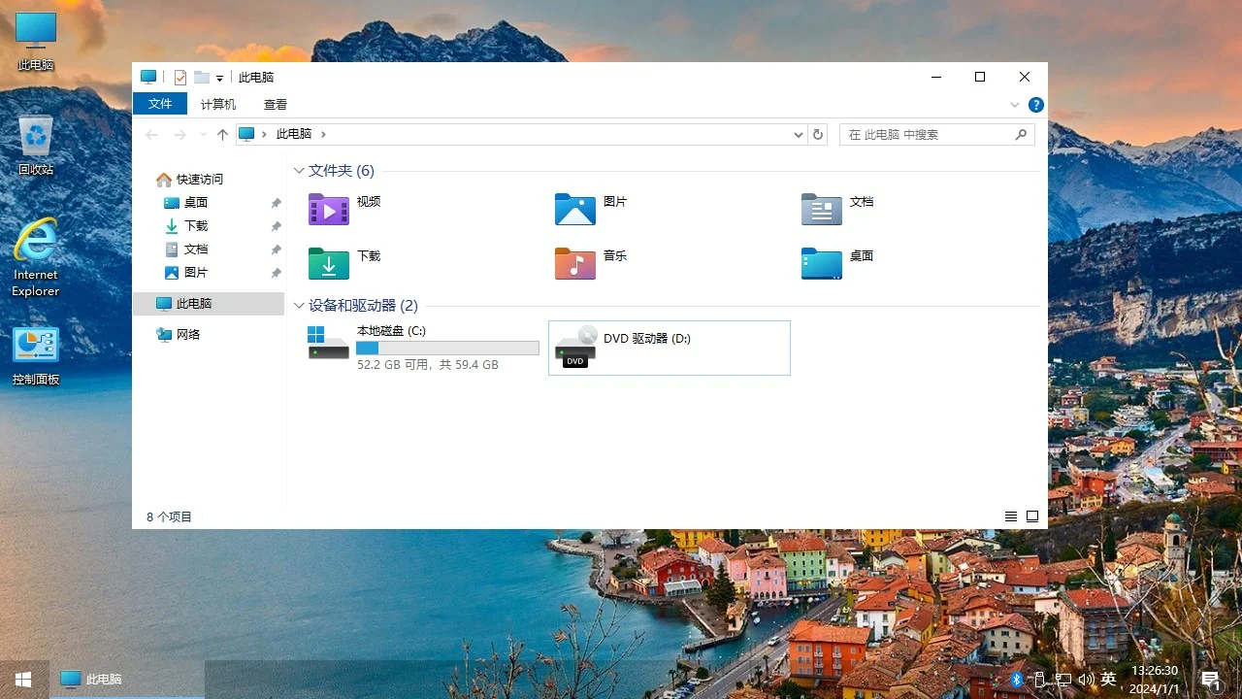Collapse the 设备和驱动器 (2) section

(x=299, y=305)
